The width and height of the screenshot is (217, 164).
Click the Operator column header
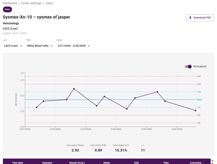pyautogui.click(x=47, y=162)
